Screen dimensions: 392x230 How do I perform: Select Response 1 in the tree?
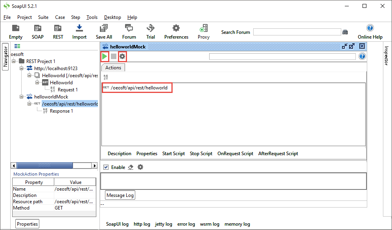click(61, 111)
